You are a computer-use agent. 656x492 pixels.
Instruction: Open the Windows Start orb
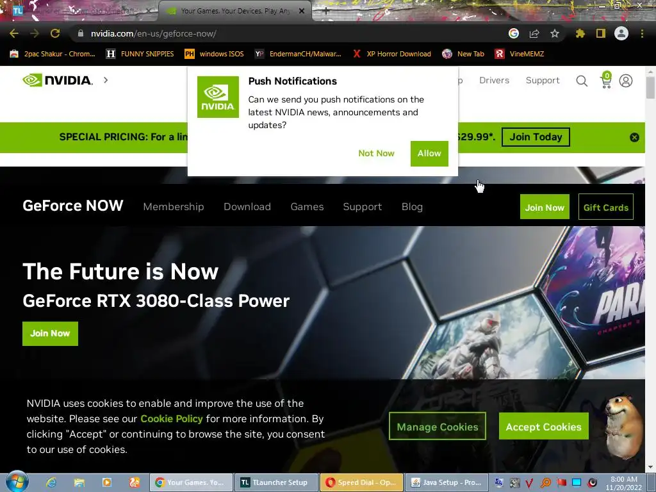[17, 482]
